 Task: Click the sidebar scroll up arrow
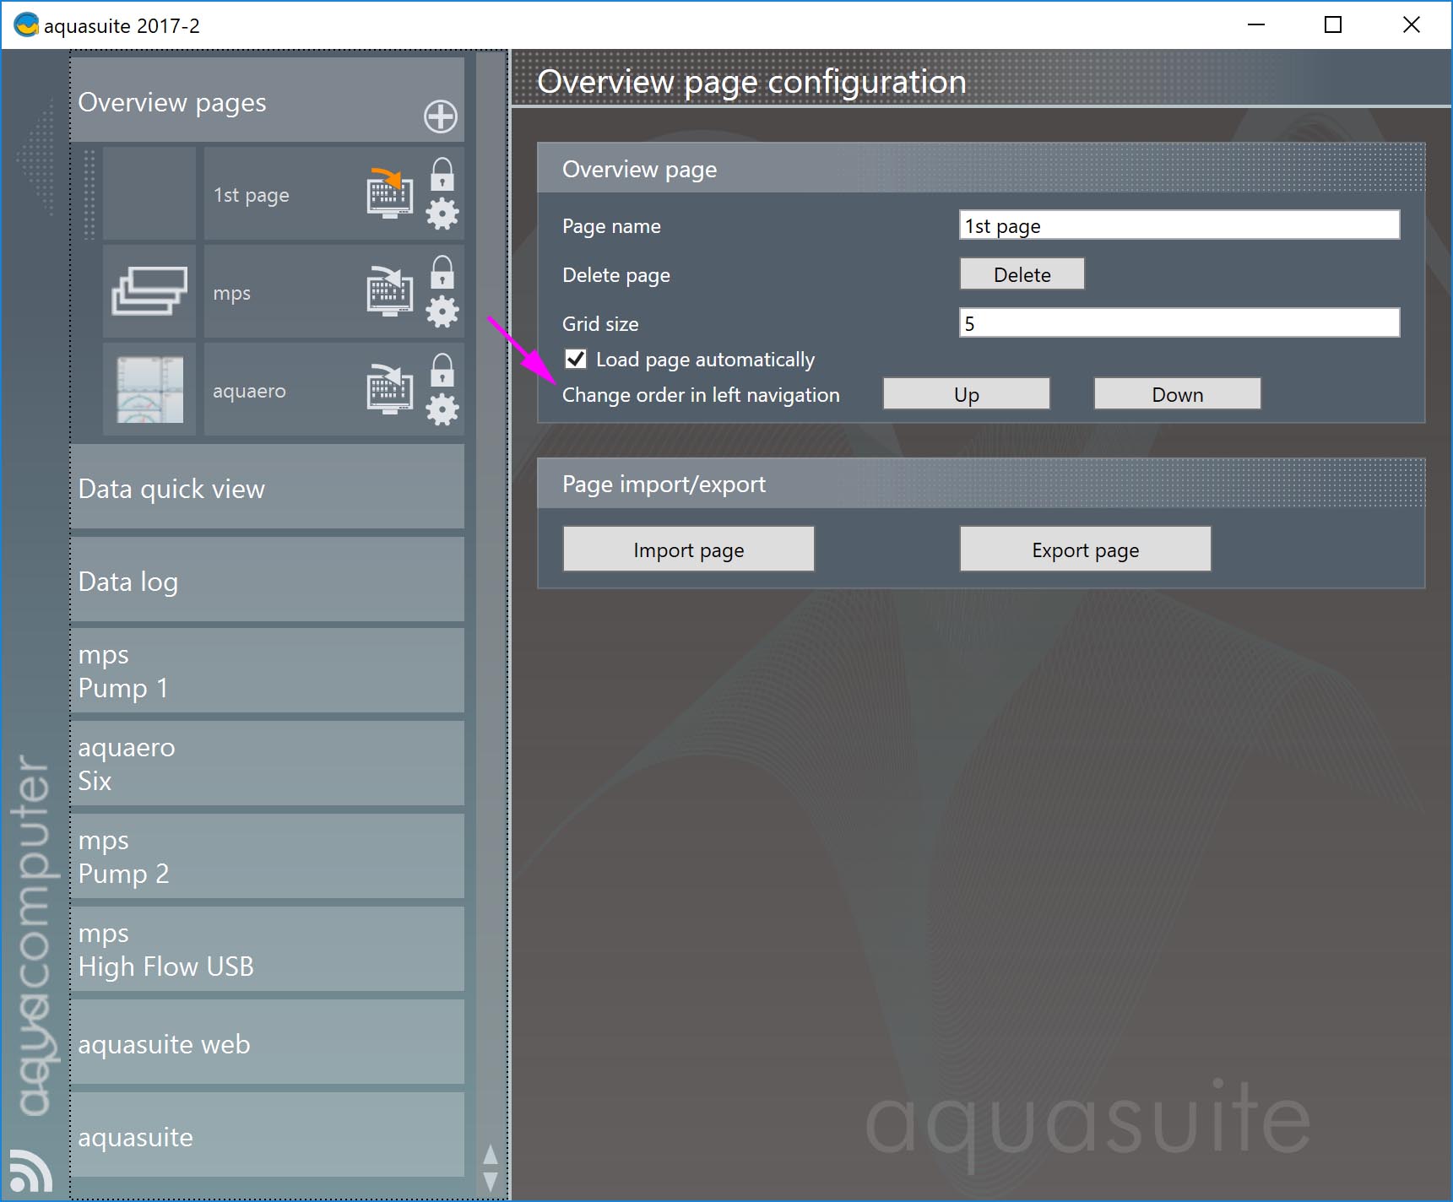point(490,1154)
